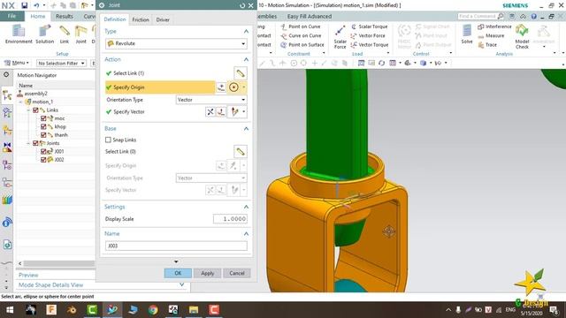Open the Trace analysis tool

point(487,45)
